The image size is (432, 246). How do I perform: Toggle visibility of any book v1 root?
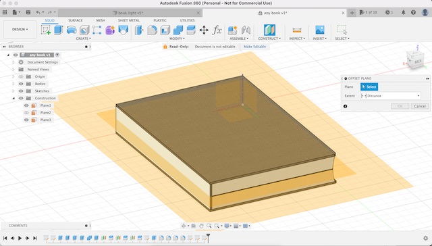[x=16, y=55]
